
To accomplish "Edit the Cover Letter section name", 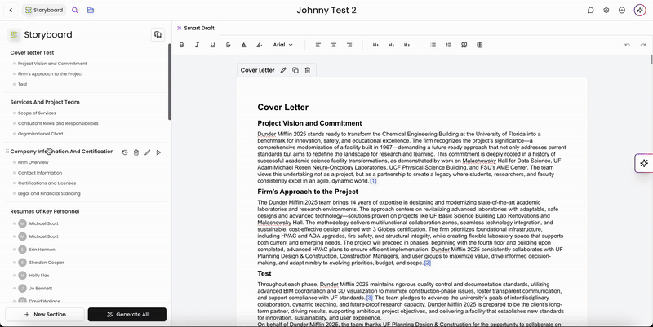I will pyautogui.click(x=283, y=70).
